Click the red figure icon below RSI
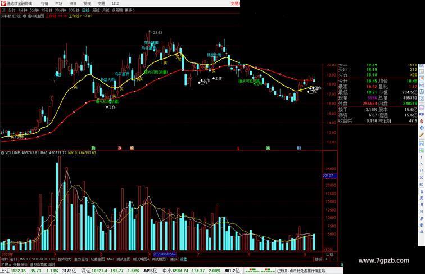425x274 pixels. pos(422,121)
